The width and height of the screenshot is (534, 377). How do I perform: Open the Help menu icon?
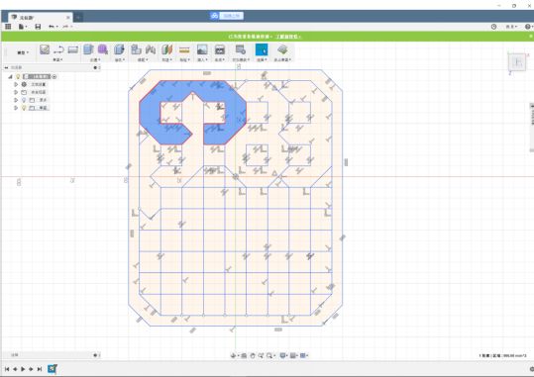tap(528, 26)
